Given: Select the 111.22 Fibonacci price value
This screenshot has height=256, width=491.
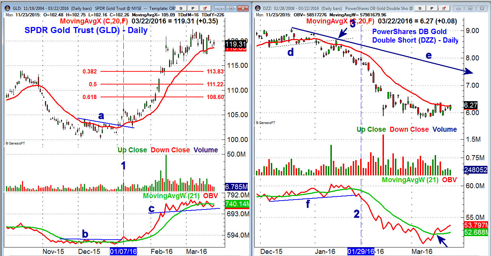Looking at the screenshot, I should click(x=215, y=84).
